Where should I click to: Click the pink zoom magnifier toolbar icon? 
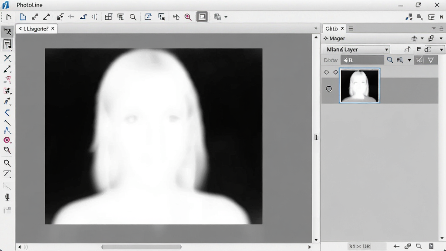tap(188, 17)
